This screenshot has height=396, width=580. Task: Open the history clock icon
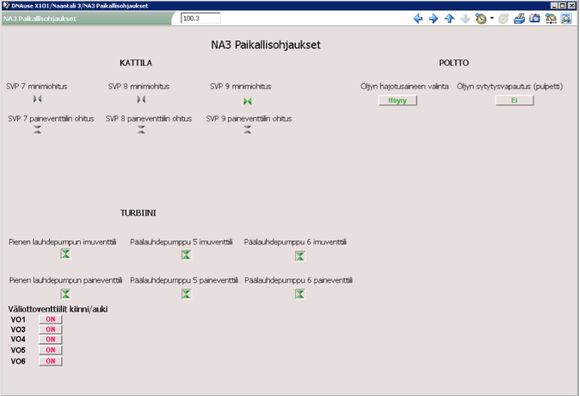pos(481,19)
